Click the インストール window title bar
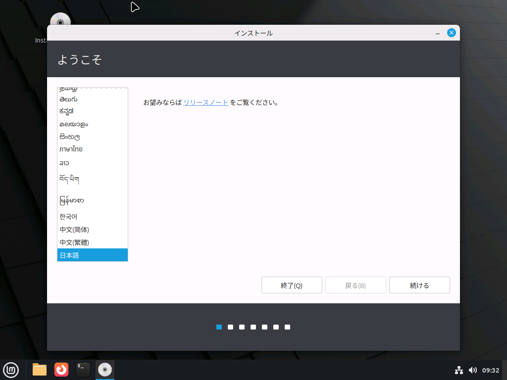The height and width of the screenshot is (380, 507). (x=253, y=32)
